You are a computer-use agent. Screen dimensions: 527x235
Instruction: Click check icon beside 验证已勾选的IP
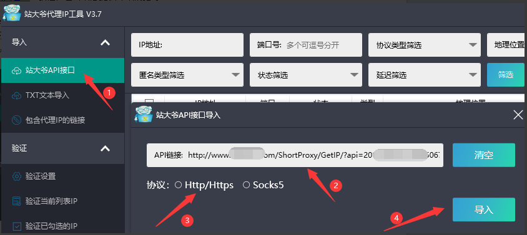point(16,226)
